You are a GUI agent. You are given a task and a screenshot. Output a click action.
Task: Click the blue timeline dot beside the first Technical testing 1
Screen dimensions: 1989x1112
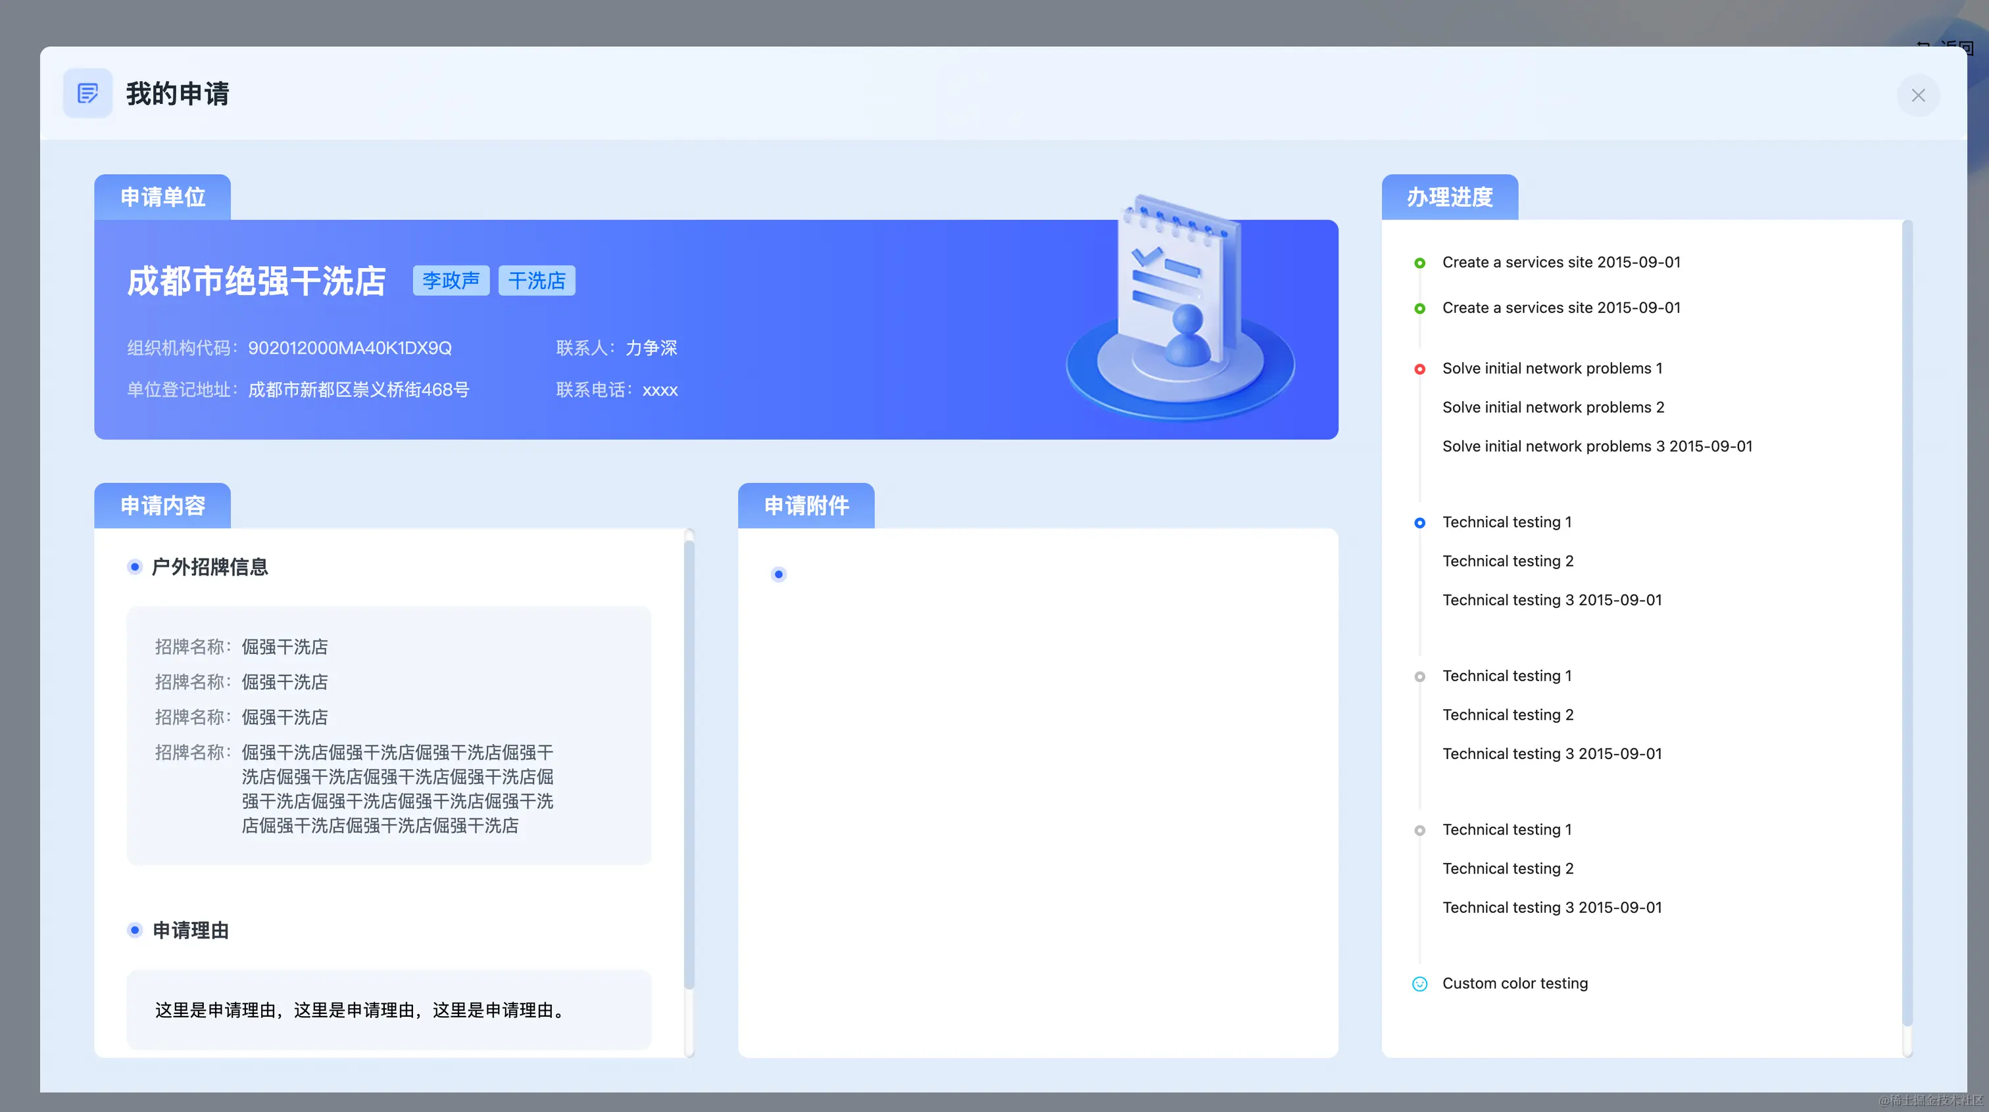pyautogui.click(x=1419, y=522)
